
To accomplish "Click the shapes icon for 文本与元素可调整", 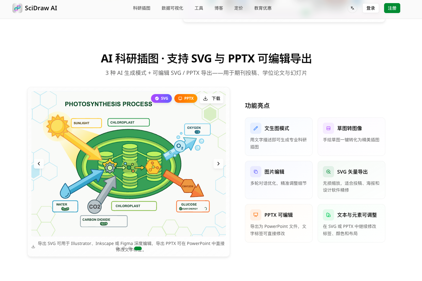I will (328, 215).
